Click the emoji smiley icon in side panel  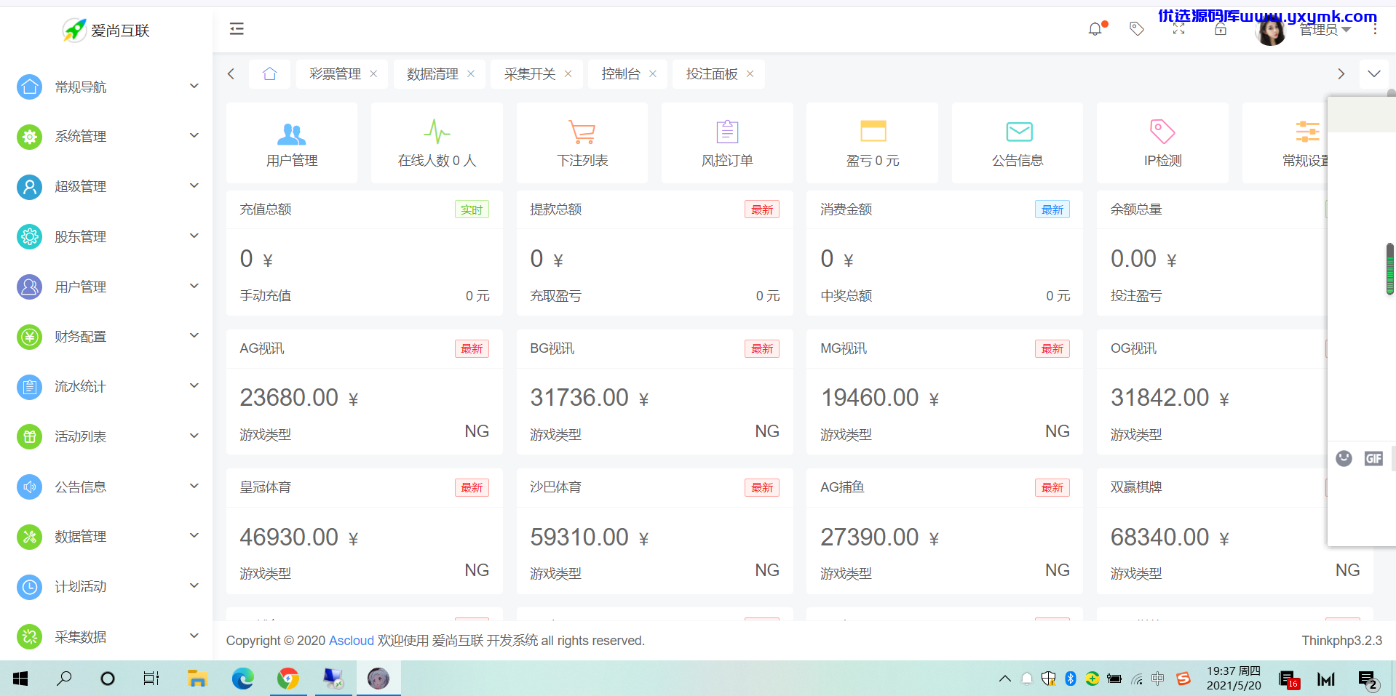coord(1344,458)
